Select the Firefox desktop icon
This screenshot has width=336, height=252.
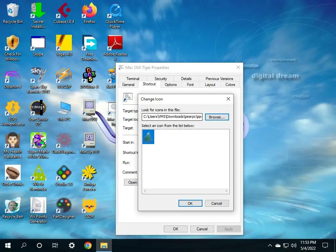89,13
